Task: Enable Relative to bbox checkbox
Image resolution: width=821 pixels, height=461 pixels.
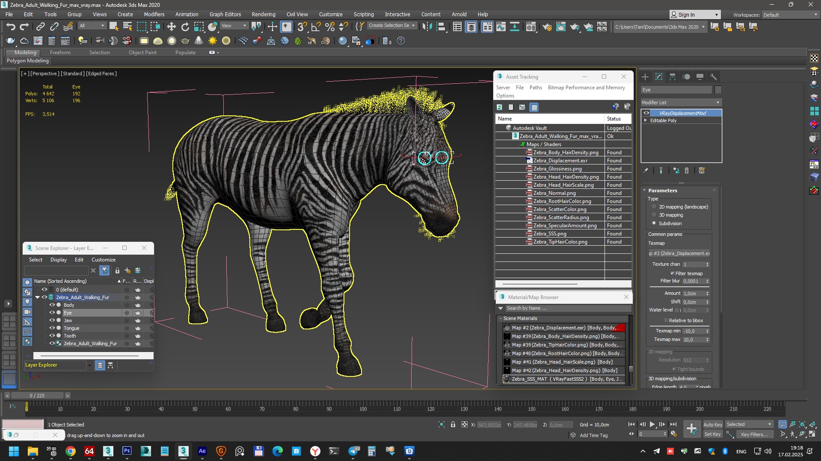Action: click(666, 320)
